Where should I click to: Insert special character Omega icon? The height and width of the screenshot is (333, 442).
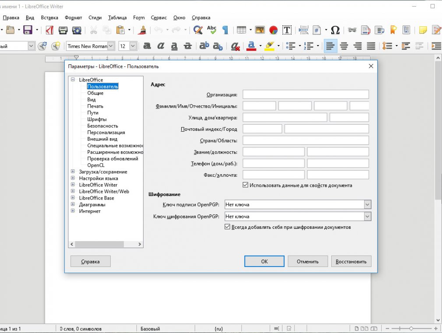tap(335, 30)
